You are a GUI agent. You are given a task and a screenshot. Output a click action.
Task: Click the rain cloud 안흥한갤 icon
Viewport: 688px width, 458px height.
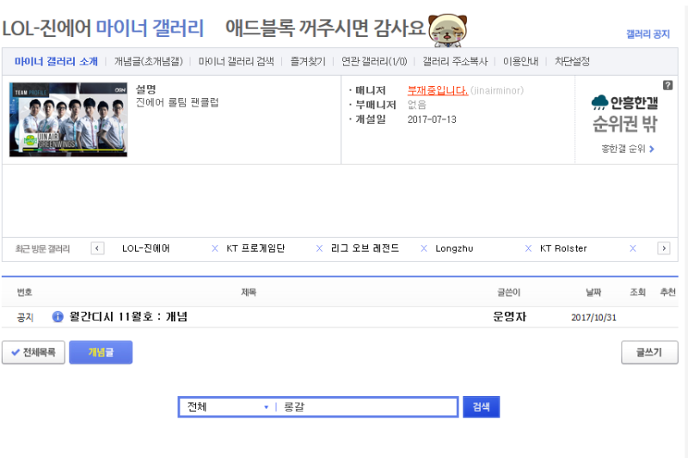[x=599, y=102]
